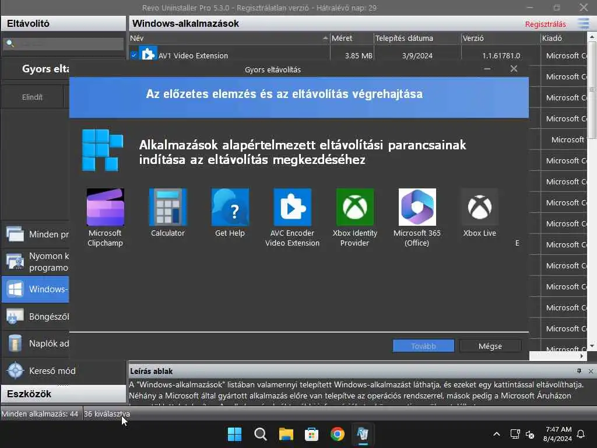
Task: Click the Eltávolító section header
Action: point(64,23)
